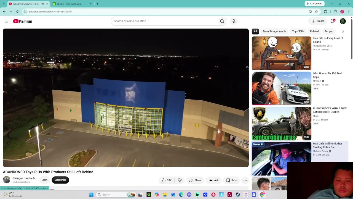Open the Windows Start menu
This screenshot has height=199, width=353.
(91, 195)
